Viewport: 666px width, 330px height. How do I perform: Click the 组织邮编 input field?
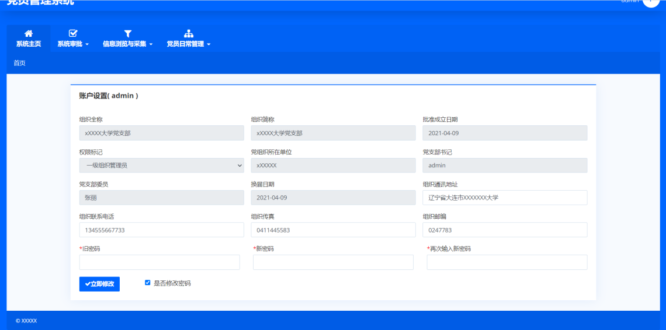pyautogui.click(x=505, y=230)
